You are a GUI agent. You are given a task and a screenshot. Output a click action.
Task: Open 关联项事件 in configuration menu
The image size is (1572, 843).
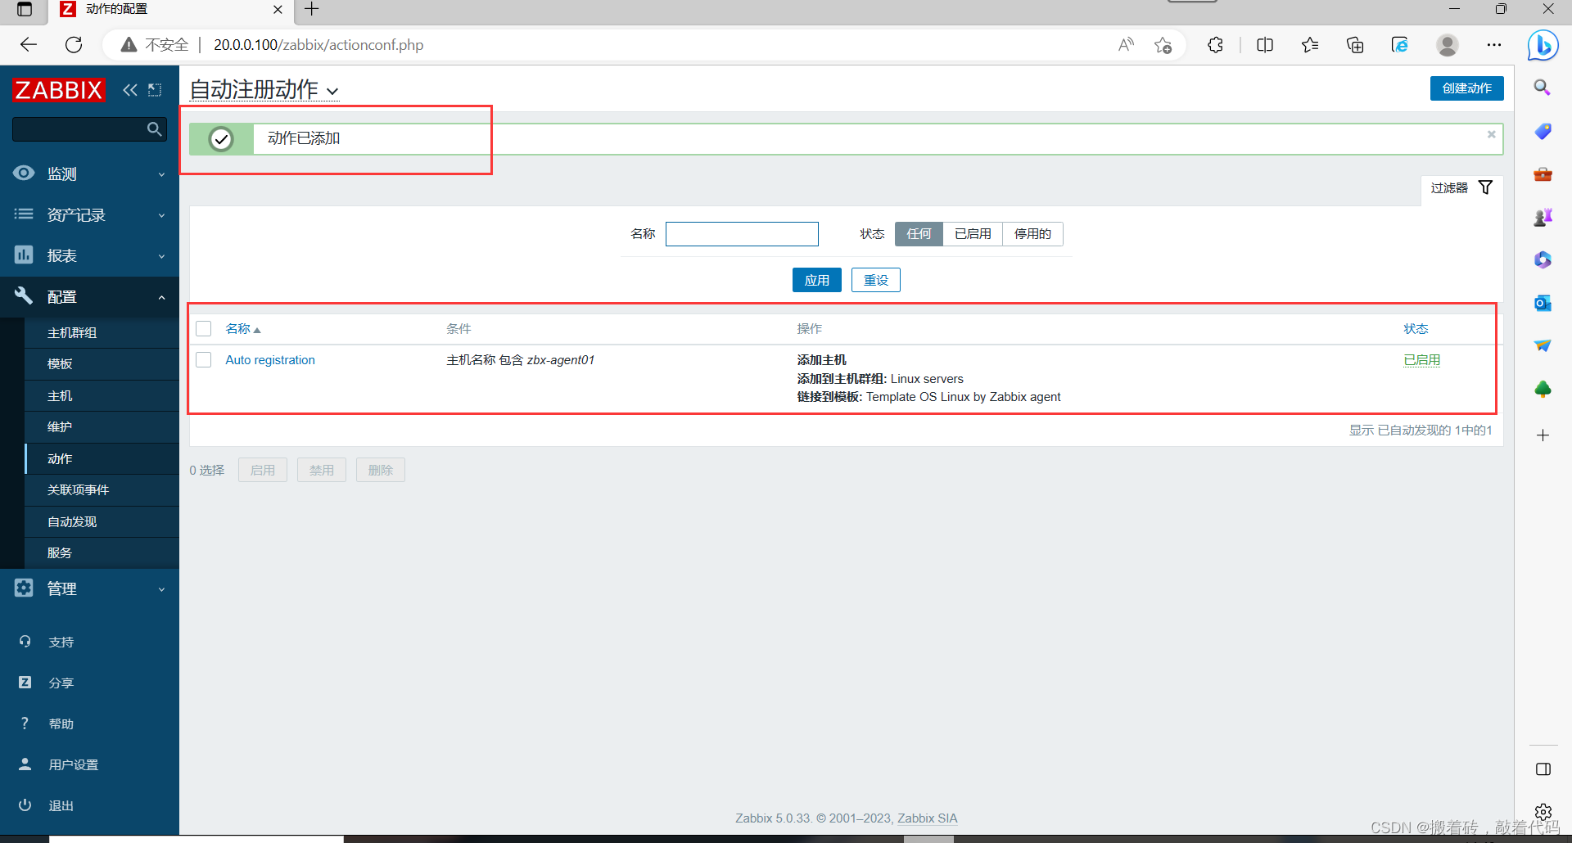(x=102, y=490)
